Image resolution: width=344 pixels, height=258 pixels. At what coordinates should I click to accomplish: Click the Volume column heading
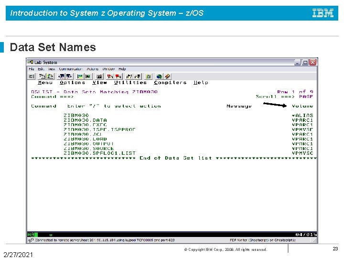pyautogui.click(x=302, y=106)
